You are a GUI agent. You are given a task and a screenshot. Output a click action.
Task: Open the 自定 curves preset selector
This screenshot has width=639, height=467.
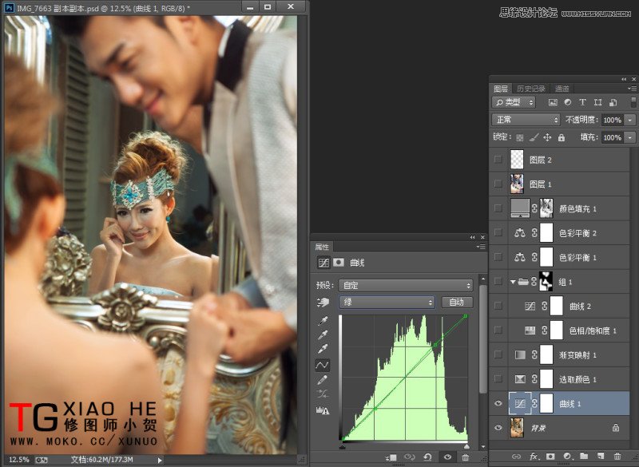pyautogui.click(x=403, y=285)
